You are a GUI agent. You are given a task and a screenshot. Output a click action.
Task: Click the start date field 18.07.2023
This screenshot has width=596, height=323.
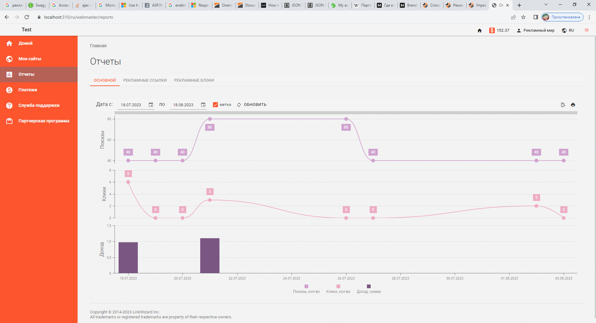(x=131, y=105)
